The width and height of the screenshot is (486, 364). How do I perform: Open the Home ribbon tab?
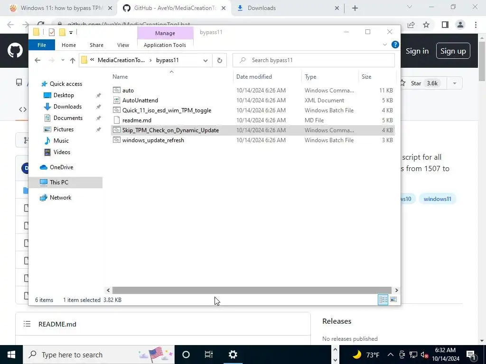coord(68,45)
